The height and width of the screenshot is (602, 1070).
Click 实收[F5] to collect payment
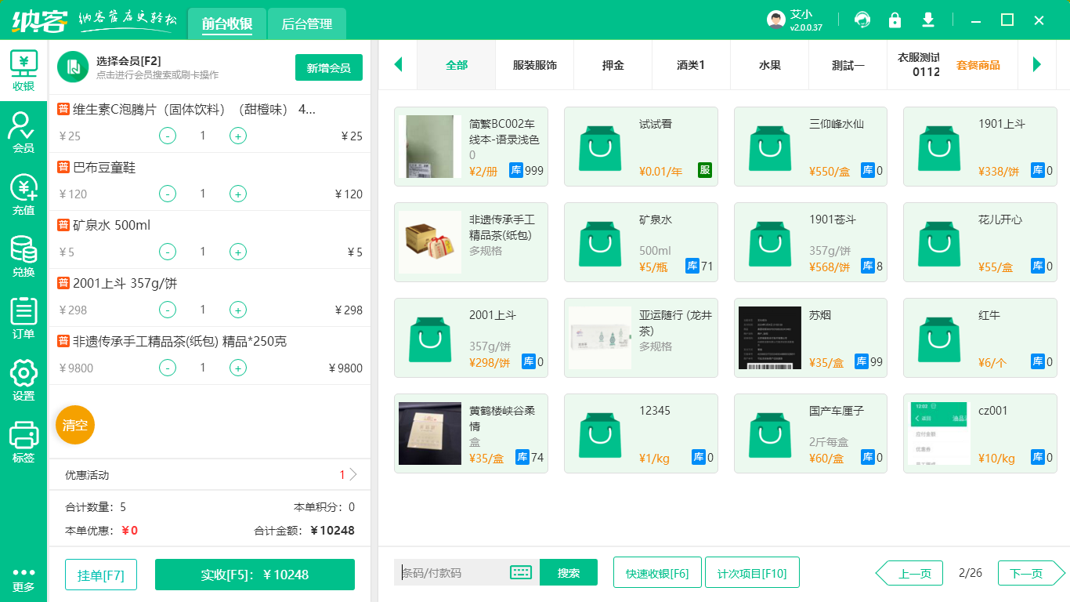255,575
